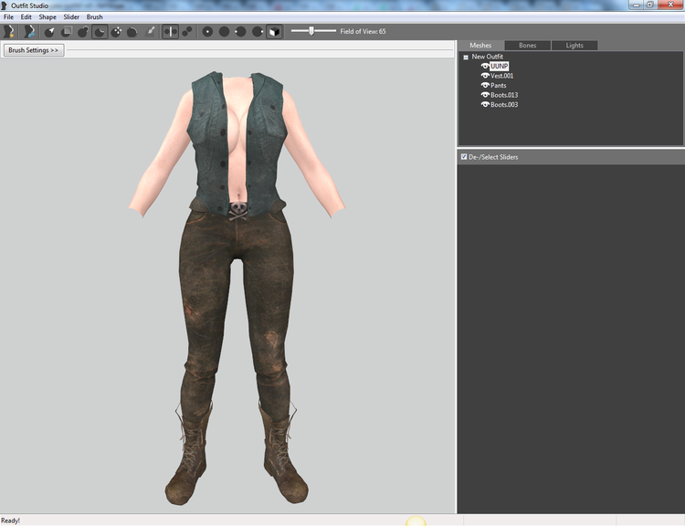Screen dimensions: 685x526
Task: Pick the Weight Paint brush tool
Action: [150, 31]
